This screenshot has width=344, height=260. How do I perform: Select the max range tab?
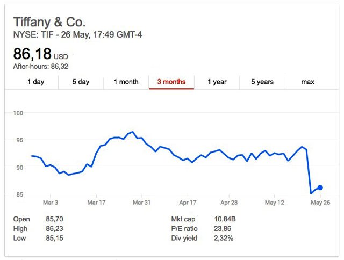pyautogui.click(x=307, y=82)
